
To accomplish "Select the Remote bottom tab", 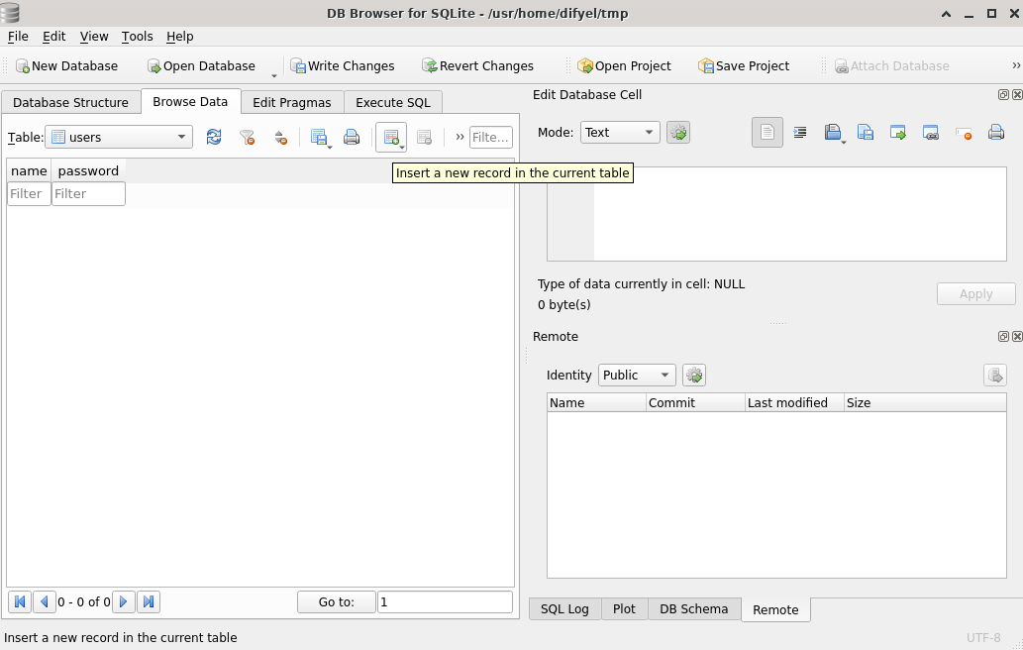I will tap(775, 609).
